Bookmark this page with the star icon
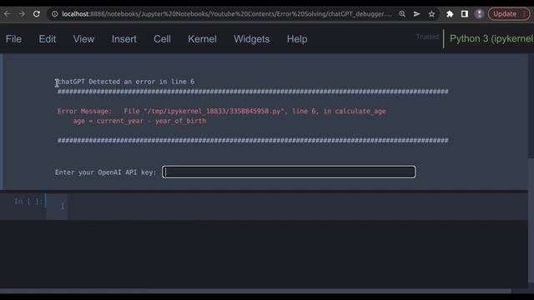The height and width of the screenshot is (300, 534). 431,14
